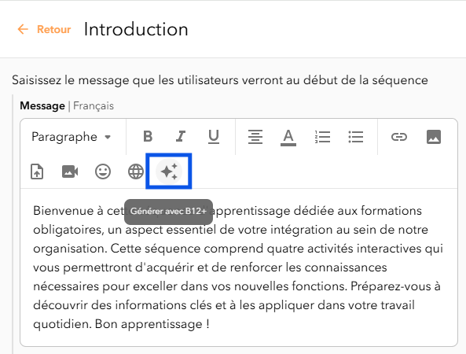Image resolution: width=466 pixels, height=354 pixels.
Task: Open the emoji picker
Action: click(x=103, y=171)
